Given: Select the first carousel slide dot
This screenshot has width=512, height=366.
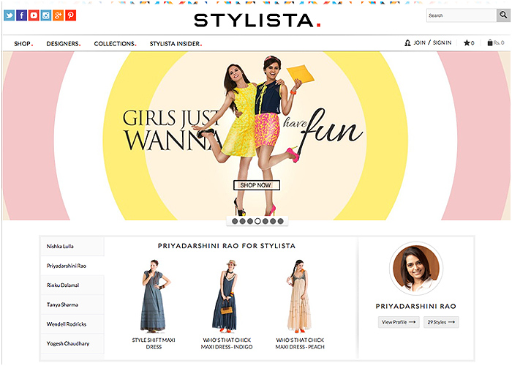Looking at the screenshot, I should point(236,221).
